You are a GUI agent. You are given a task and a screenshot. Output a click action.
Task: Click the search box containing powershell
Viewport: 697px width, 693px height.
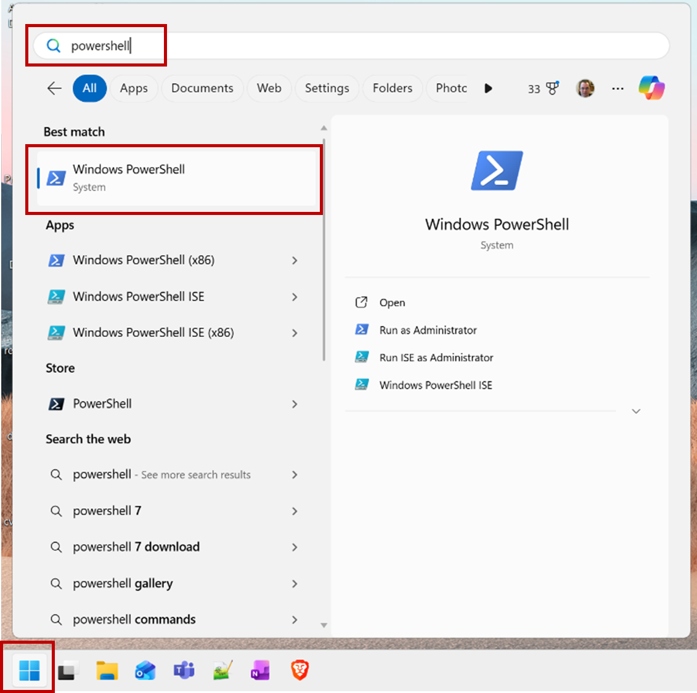tap(351, 46)
